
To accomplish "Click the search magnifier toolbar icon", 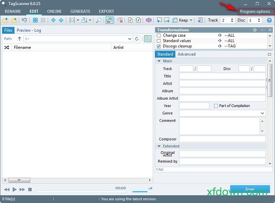I will pos(98,20).
